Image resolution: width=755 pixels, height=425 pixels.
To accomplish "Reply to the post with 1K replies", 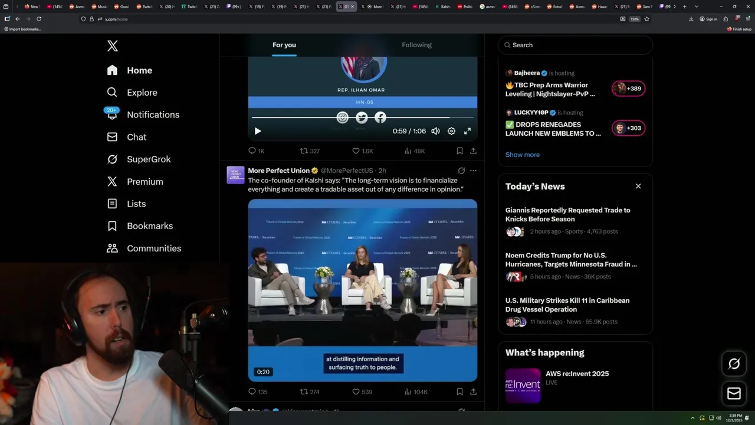I will click(257, 151).
